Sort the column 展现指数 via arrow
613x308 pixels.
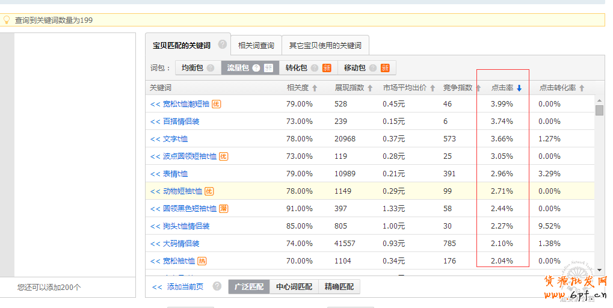(x=370, y=88)
